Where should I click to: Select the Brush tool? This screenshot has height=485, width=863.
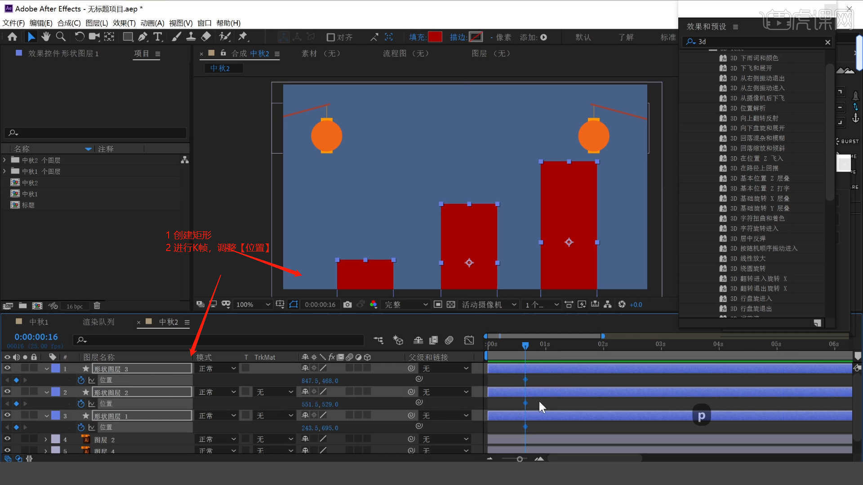(x=177, y=37)
